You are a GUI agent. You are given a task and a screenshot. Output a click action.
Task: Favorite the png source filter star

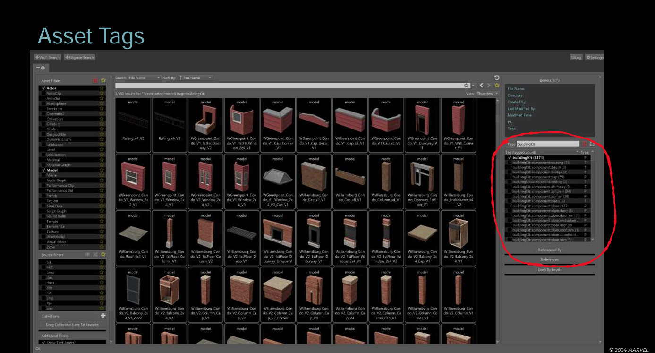[102, 298]
